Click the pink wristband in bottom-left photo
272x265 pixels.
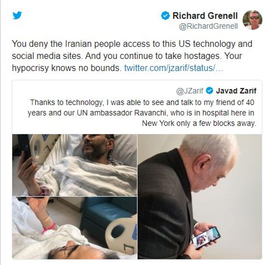[49, 228]
